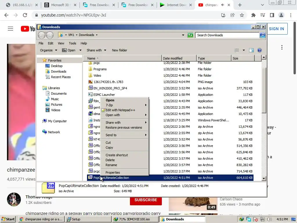
Task: Click the SIGN IN button on YouTube
Action: [277, 29]
